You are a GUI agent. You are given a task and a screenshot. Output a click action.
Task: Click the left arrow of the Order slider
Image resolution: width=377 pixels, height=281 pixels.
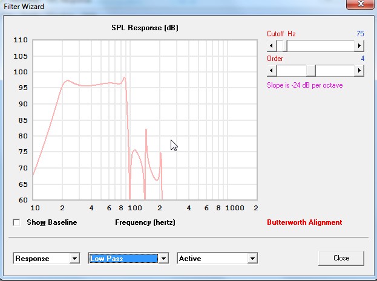click(272, 71)
